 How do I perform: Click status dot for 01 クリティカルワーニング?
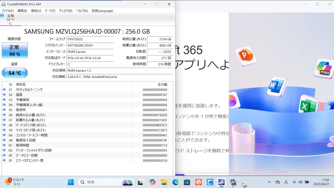click(x=4, y=90)
